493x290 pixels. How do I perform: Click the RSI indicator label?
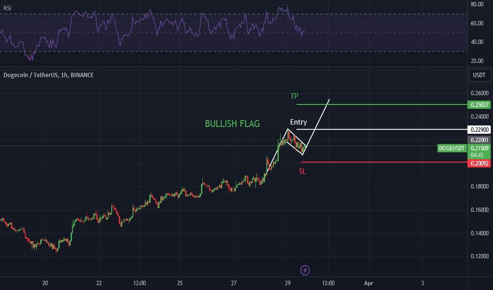point(7,8)
